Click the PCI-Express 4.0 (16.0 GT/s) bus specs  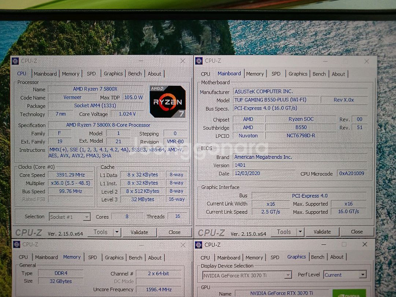300,108
